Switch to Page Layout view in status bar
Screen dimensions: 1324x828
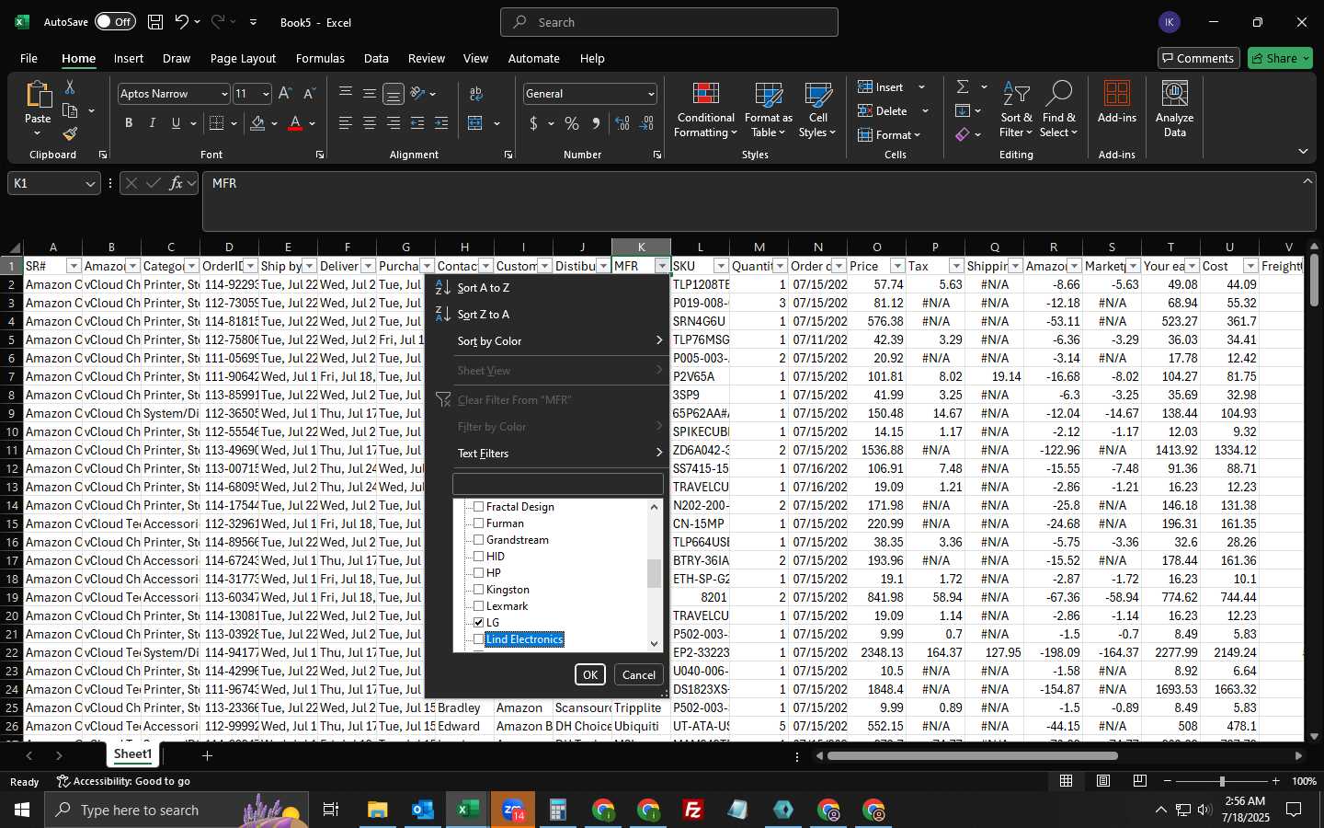coord(1103,781)
